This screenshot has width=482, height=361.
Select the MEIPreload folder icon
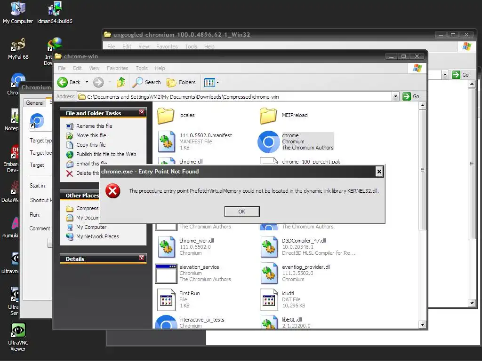point(268,116)
